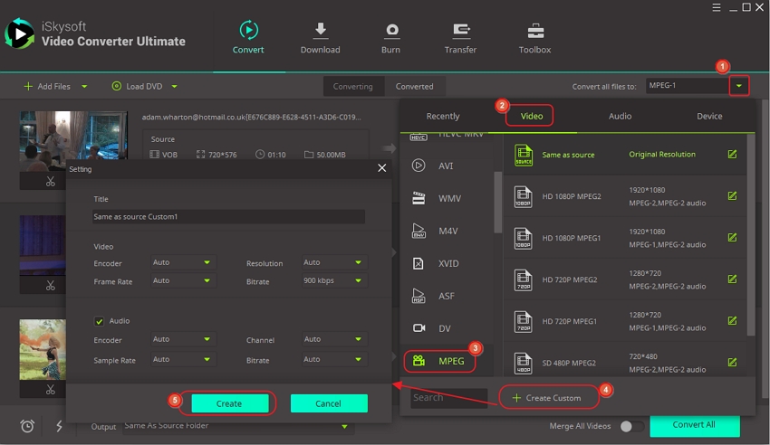Toggle Merge All Videos switch
770x445 pixels.
(x=632, y=426)
